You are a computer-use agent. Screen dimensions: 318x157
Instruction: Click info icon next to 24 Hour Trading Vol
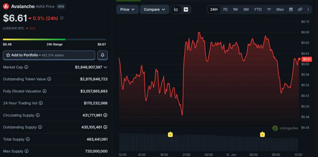click(x=41, y=103)
